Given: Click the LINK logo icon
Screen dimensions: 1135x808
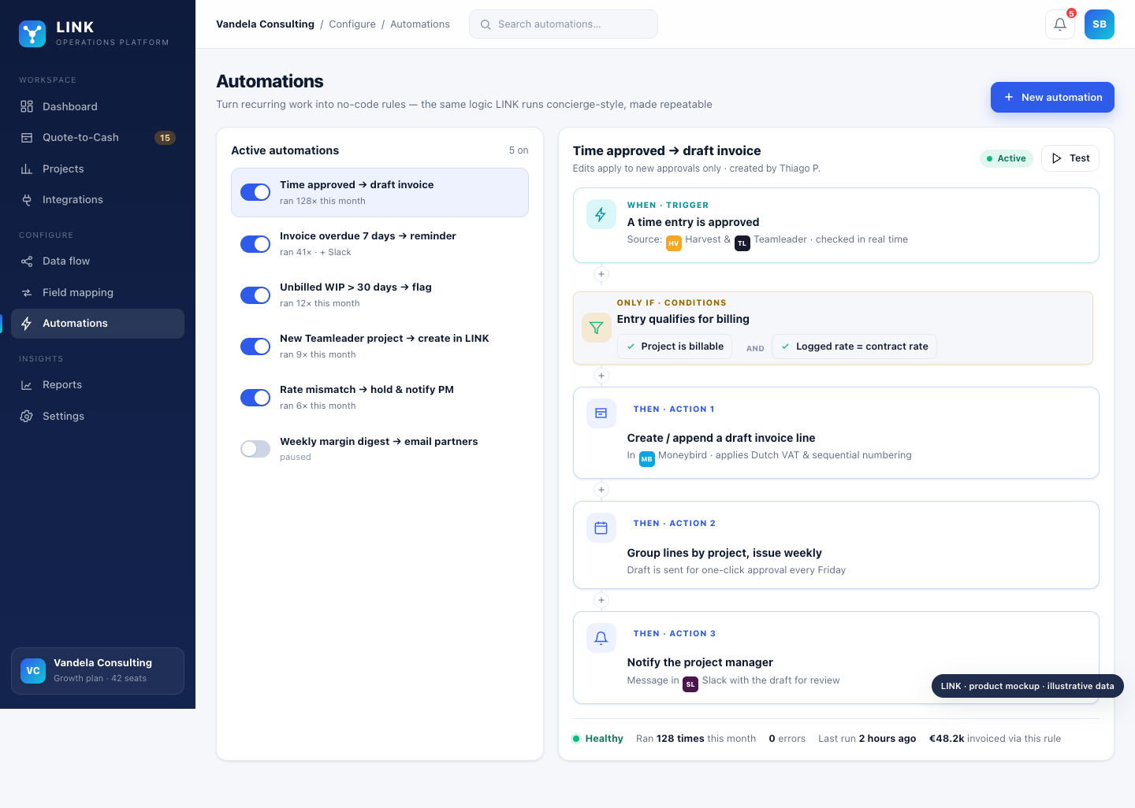Looking at the screenshot, I should click(32, 34).
